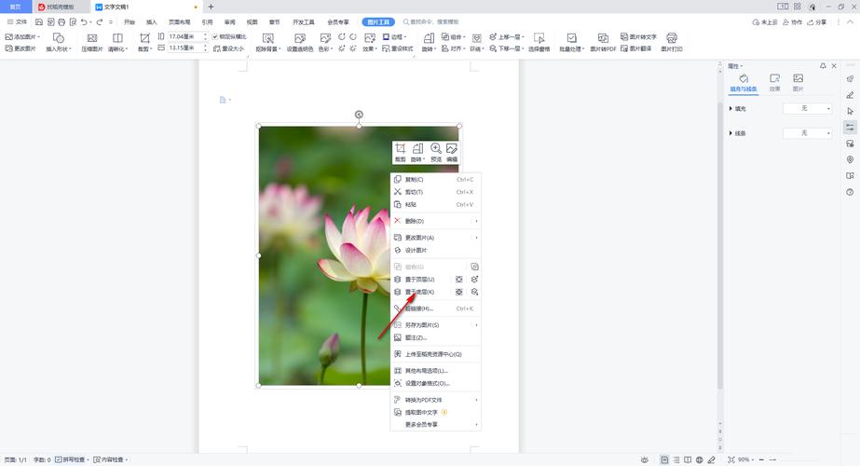
Task: Open Change Picture (更改图片) submenu
Action: pyautogui.click(x=435, y=238)
